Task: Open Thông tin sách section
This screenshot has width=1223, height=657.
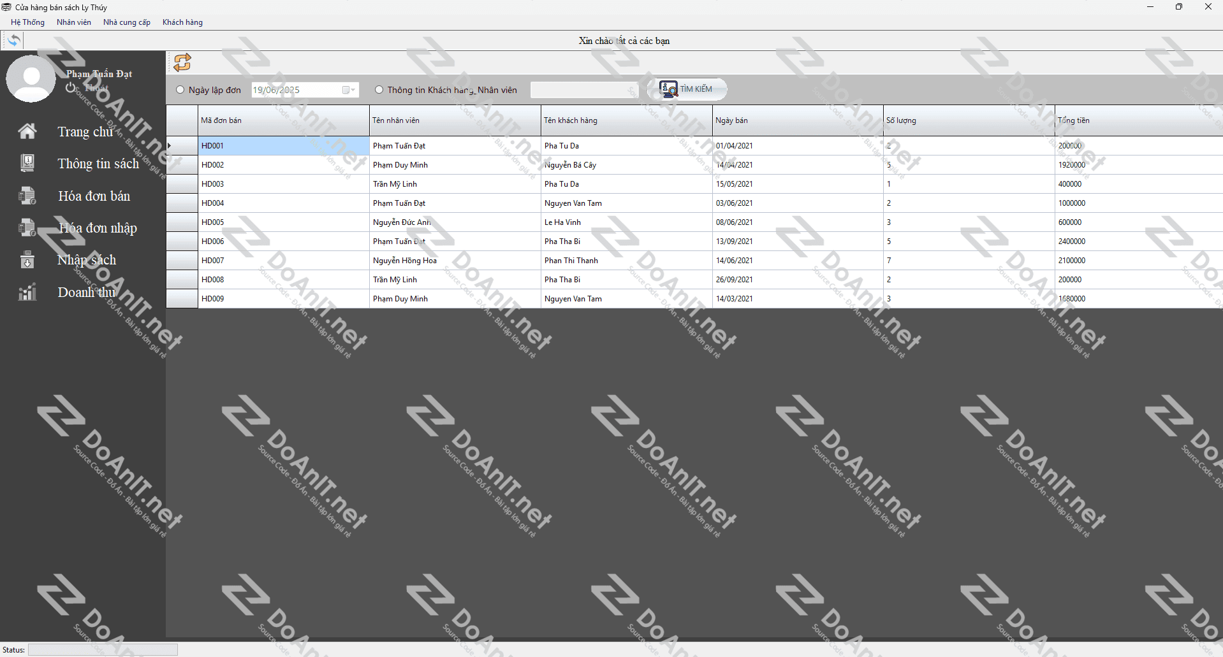Action: click(98, 164)
